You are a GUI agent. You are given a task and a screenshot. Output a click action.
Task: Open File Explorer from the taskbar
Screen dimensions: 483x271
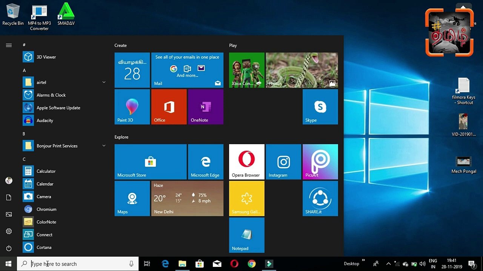tap(182, 264)
